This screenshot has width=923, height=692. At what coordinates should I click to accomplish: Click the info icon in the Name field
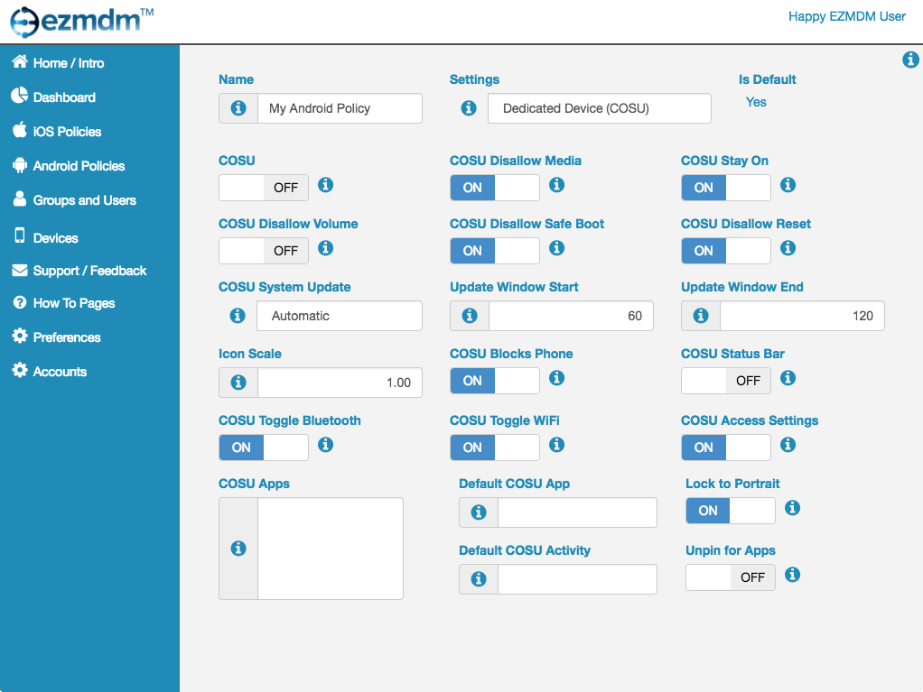pyautogui.click(x=238, y=108)
